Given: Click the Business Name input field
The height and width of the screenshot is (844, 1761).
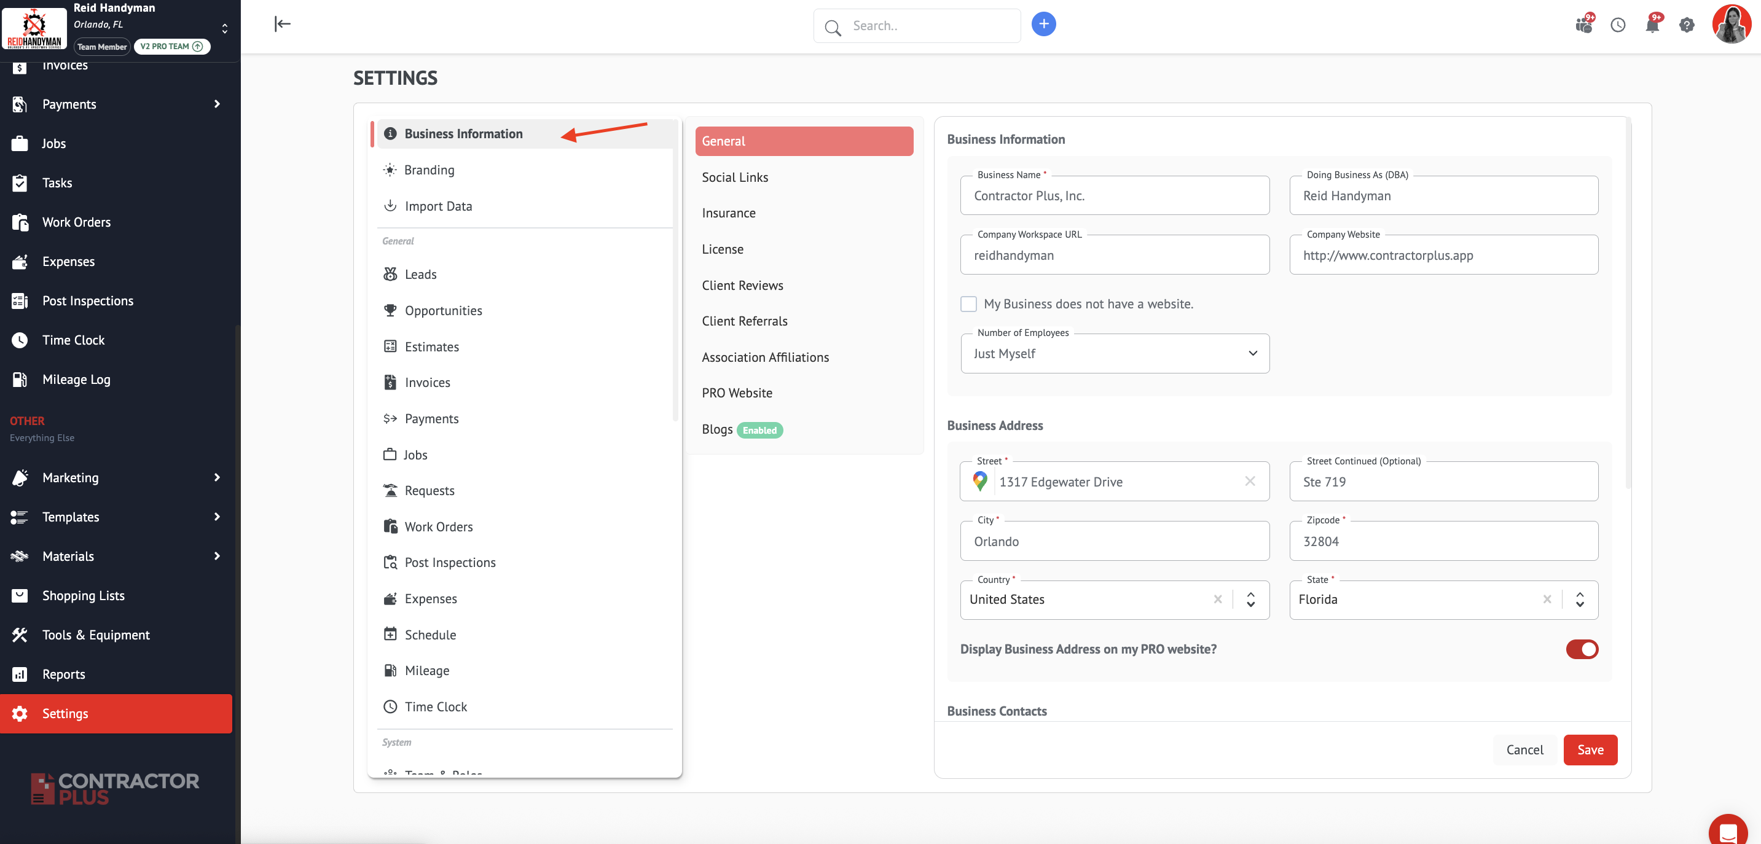Looking at the screenshot, I should click(1115, 195).
